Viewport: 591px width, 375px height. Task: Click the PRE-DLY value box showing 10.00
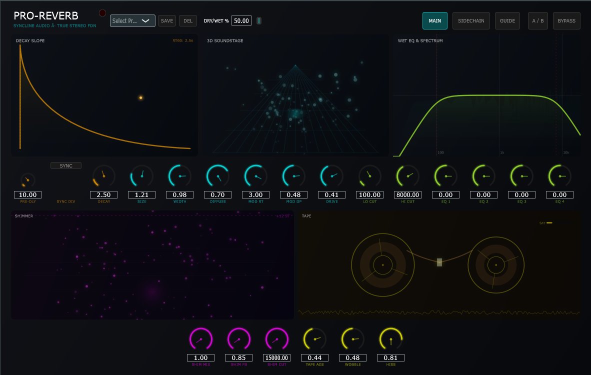(27, 194)
